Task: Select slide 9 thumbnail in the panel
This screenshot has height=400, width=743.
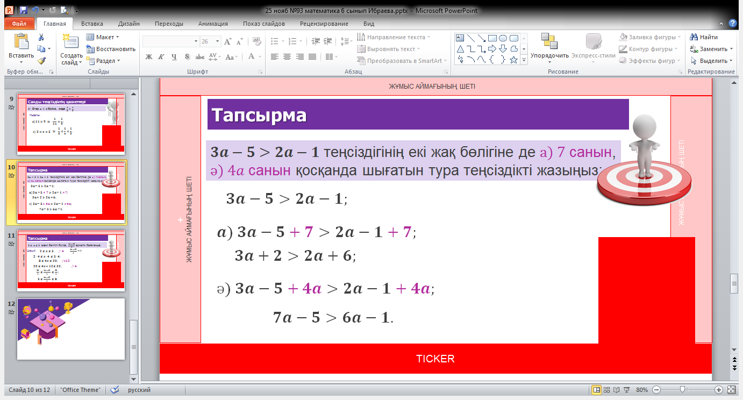Action: pos(71,123)
